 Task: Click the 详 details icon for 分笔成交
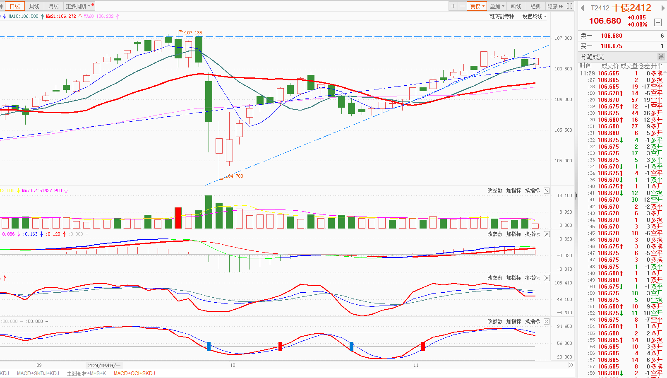(x=661, y=57)
